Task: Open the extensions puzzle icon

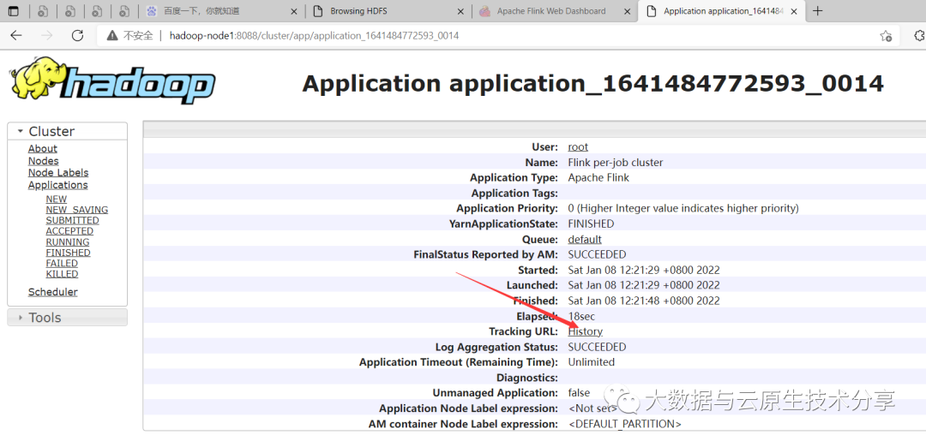Action: coord(919,36)
